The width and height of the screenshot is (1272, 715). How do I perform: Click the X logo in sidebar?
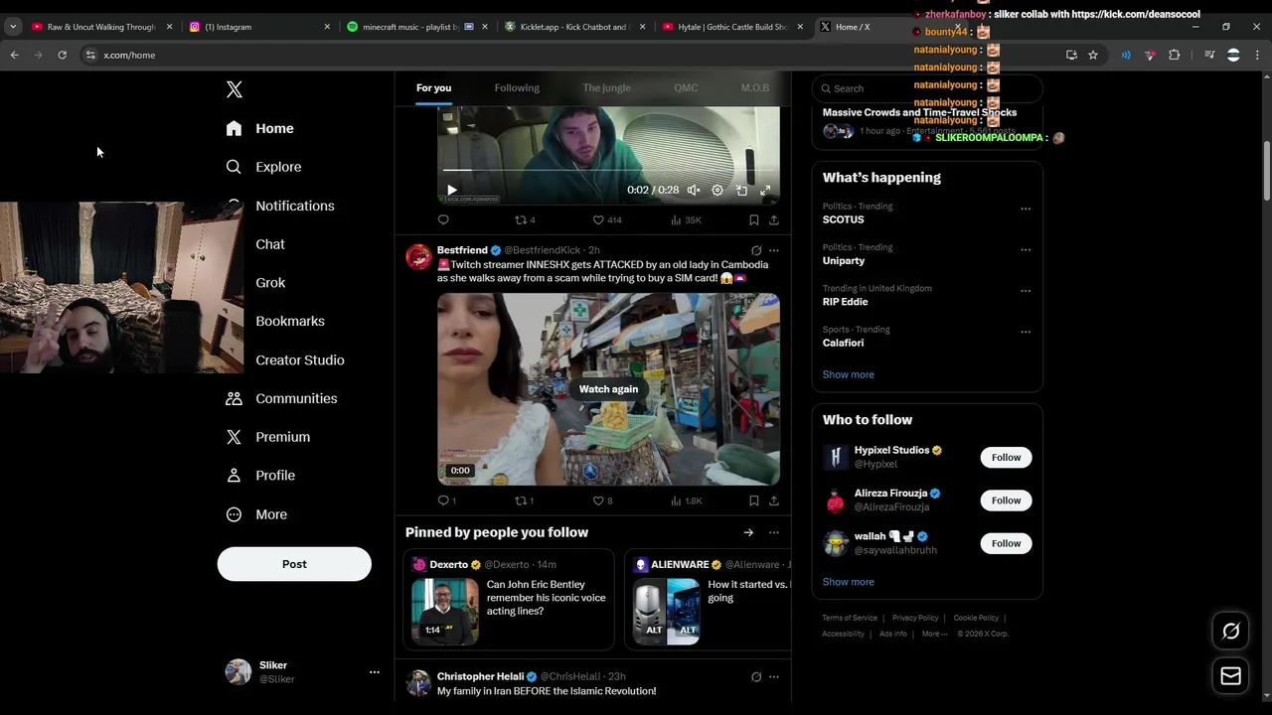[x=234, y=89]
